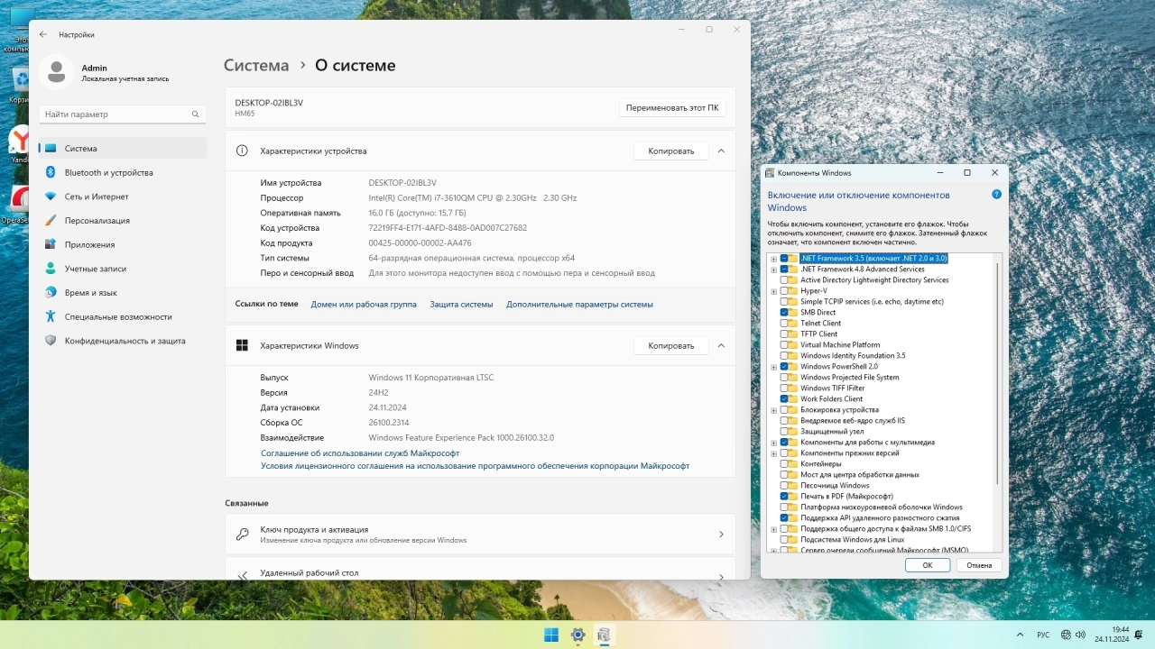Uncheck the Work Folders Client checkbox
The width and height of the screenshot is (1155, 649).
click(784, 399)
